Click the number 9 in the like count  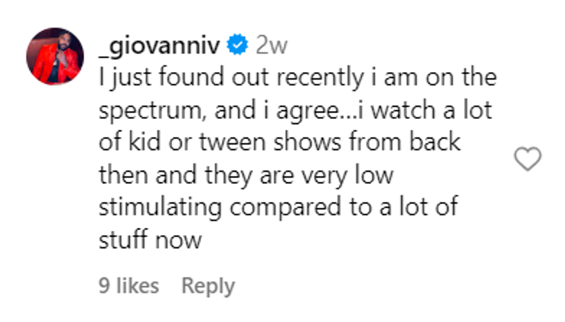coord(103,286)
